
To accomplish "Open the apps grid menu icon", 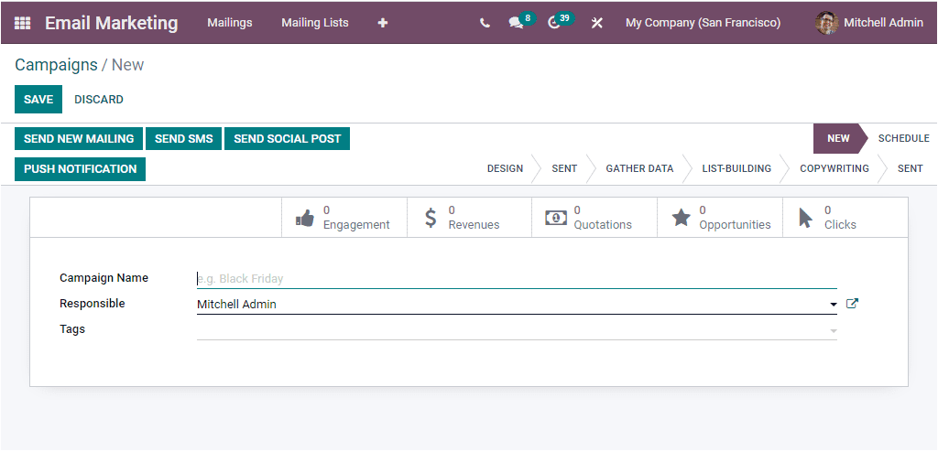I will coord(22,23).
